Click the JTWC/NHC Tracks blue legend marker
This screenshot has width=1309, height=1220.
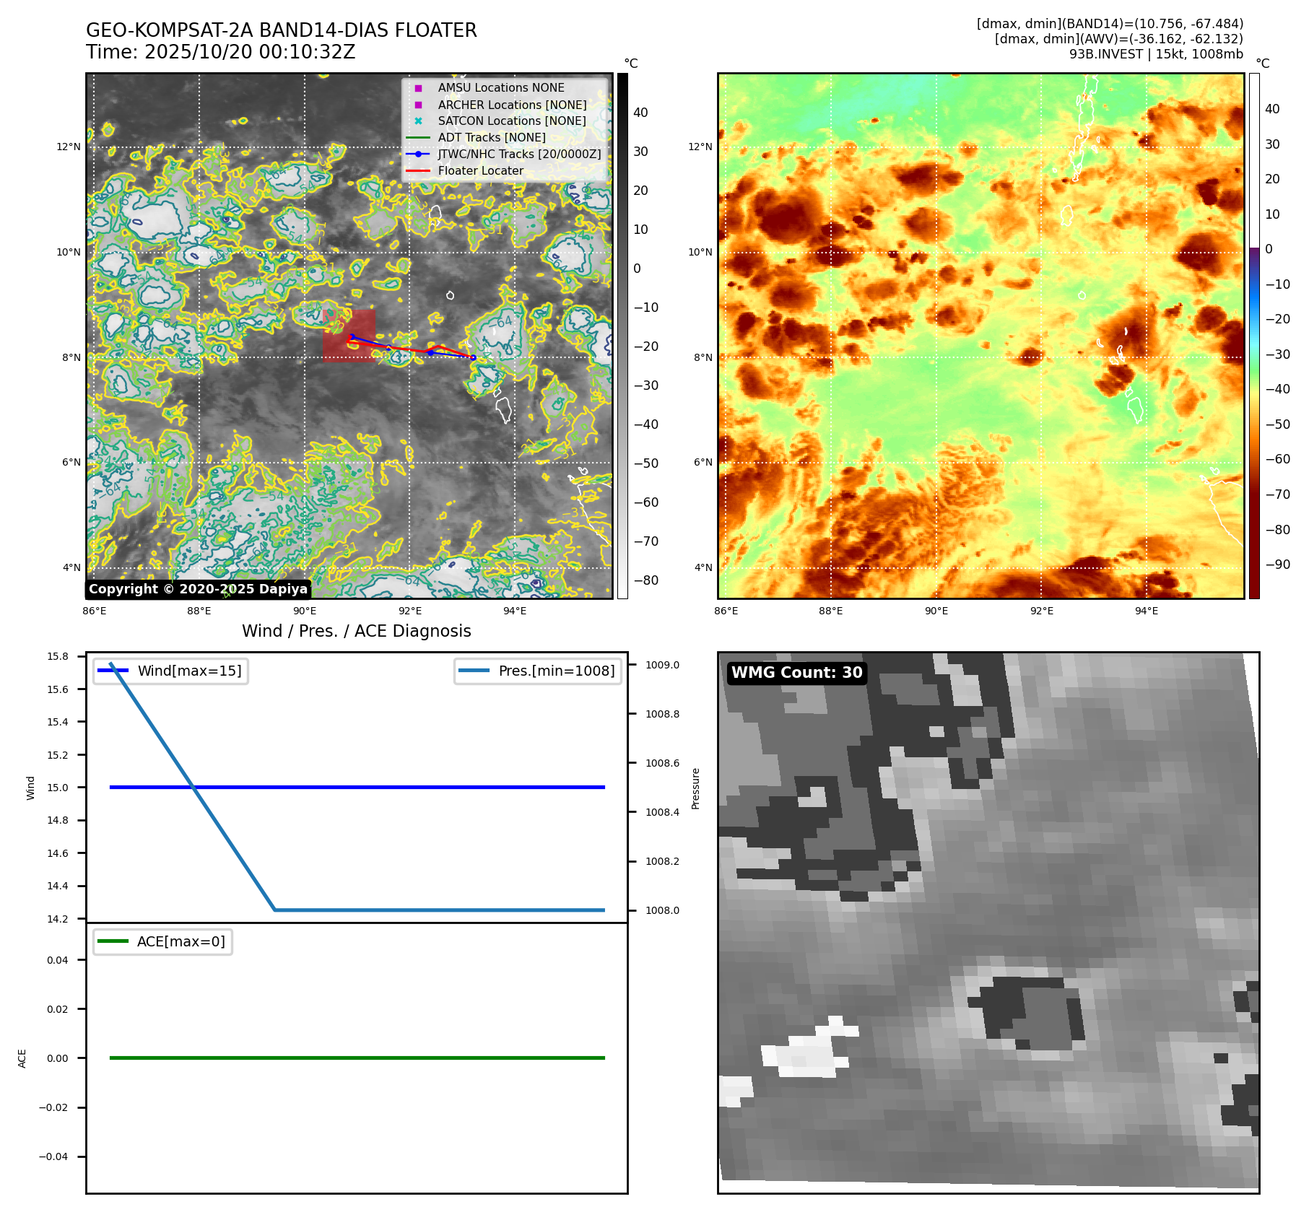click(x=418, y=154)
